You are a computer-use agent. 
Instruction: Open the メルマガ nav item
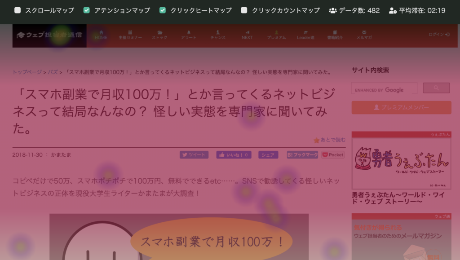(364, 35)
